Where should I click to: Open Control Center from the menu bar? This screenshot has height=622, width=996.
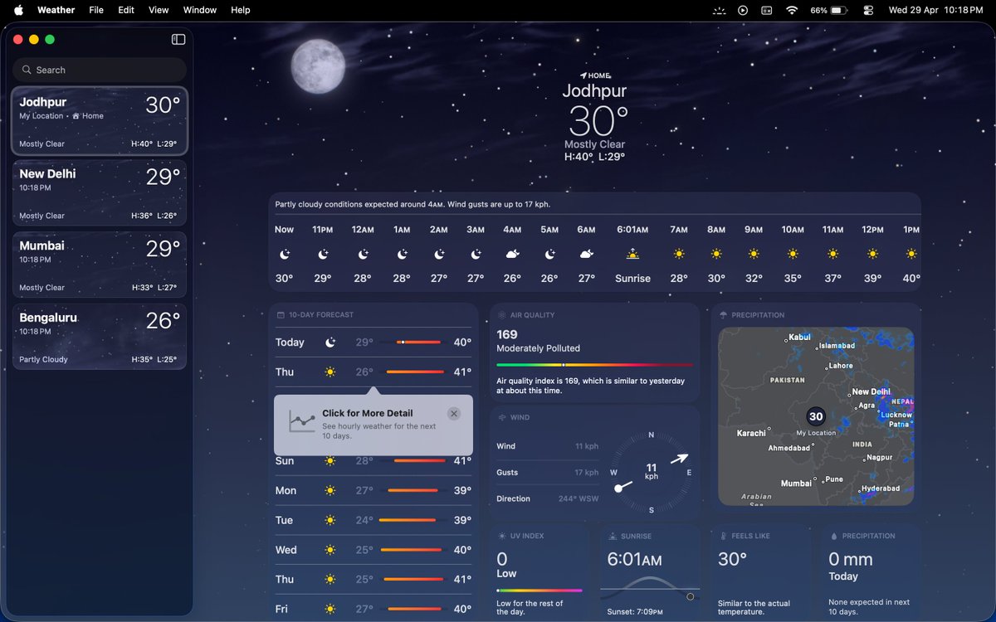pyautogui.click(x=868, y=10)
